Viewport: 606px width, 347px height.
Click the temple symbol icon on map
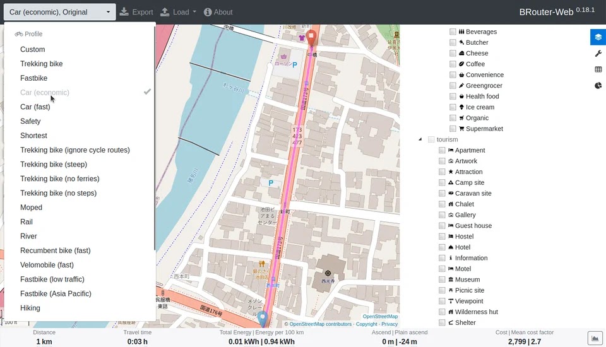tap(328, 273)
